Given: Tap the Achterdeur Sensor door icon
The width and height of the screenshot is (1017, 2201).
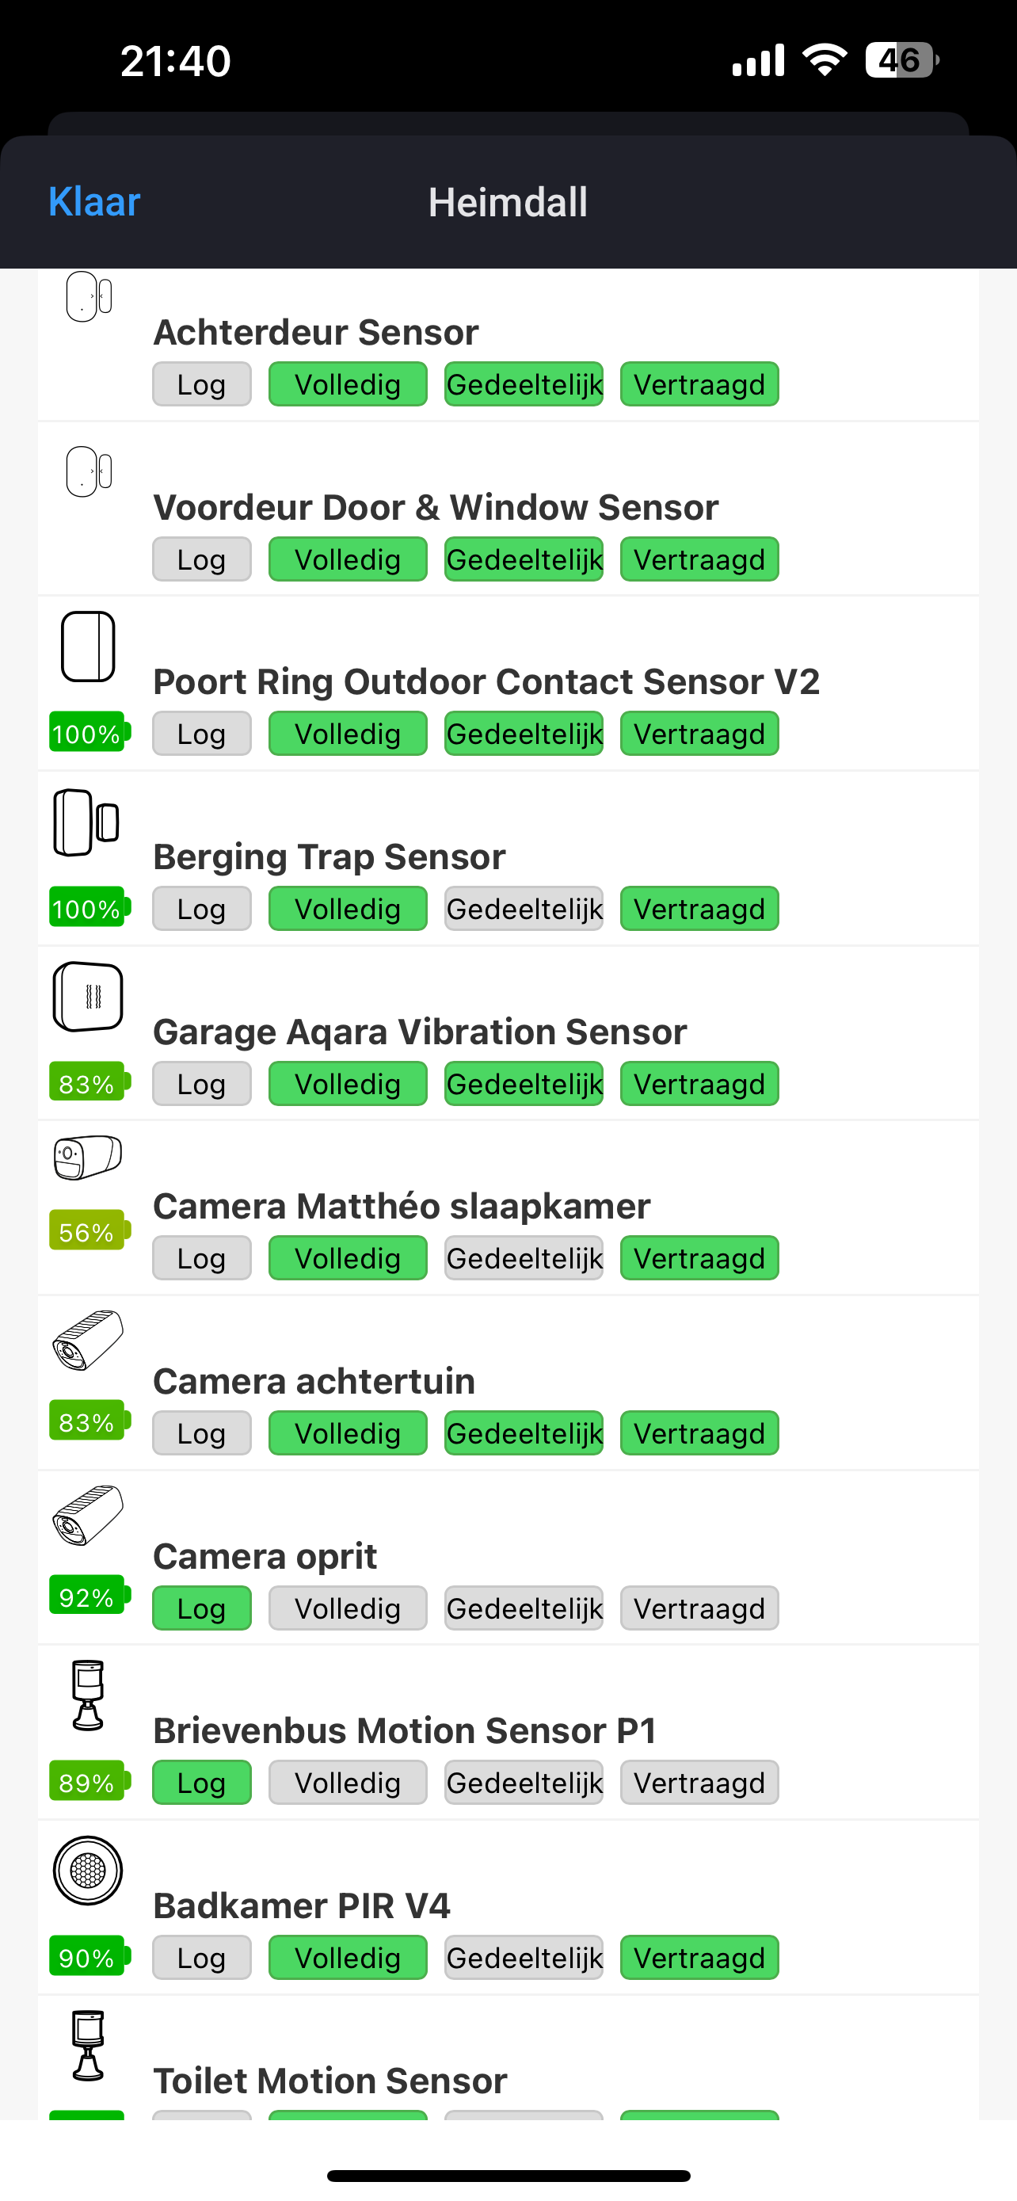Looking at the screenshot, I should (89, 297).
